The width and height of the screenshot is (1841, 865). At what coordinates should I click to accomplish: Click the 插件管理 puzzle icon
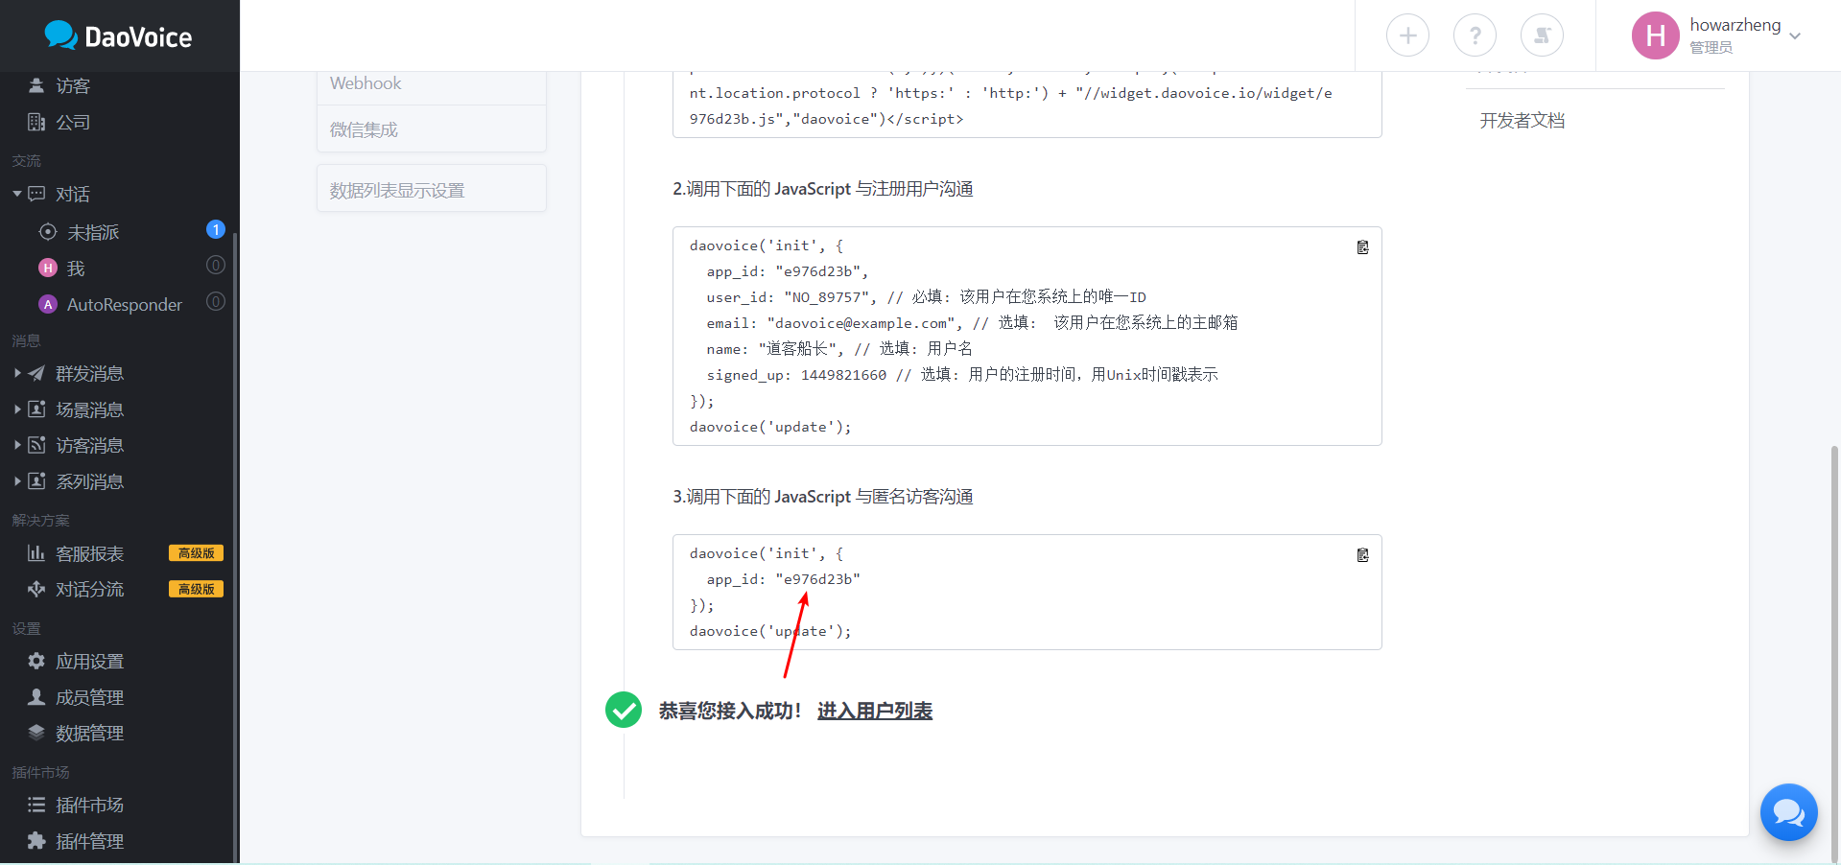36,841
